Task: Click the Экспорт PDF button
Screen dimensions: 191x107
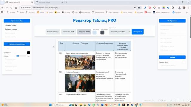Action: [x=138, y=32]
